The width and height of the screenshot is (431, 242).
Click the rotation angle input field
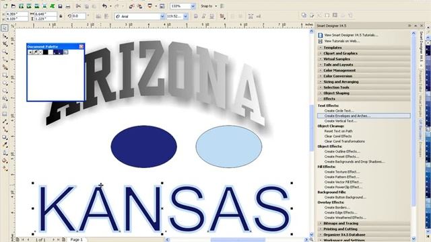(x=79, y=16)
